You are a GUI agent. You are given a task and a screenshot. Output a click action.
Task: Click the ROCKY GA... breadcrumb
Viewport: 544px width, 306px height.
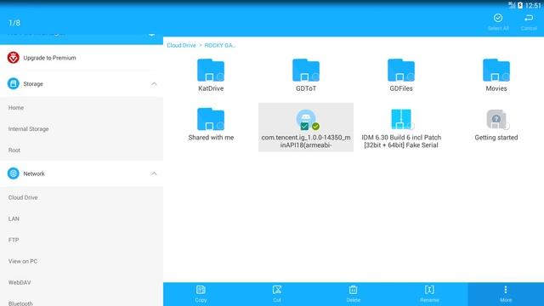pyautogui.click(x=220, y=45)
